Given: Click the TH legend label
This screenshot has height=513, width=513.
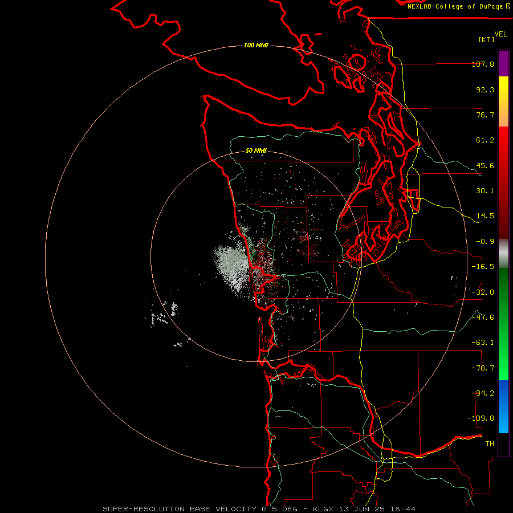Looking at the screenshot, I should [x=490, y=444].
